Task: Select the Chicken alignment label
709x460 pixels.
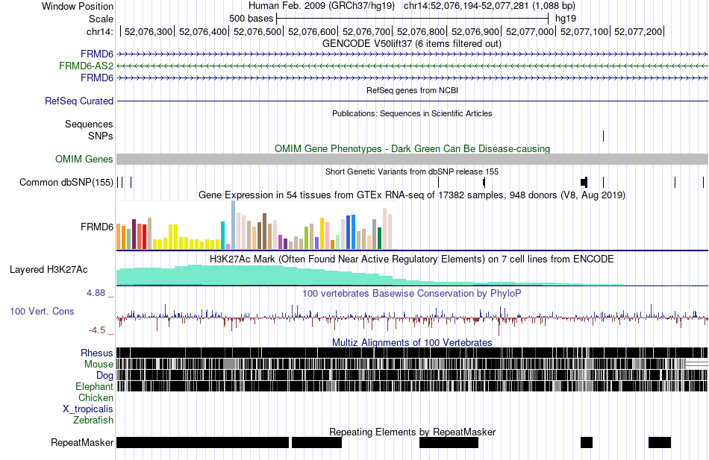Action: click(96, 397)
